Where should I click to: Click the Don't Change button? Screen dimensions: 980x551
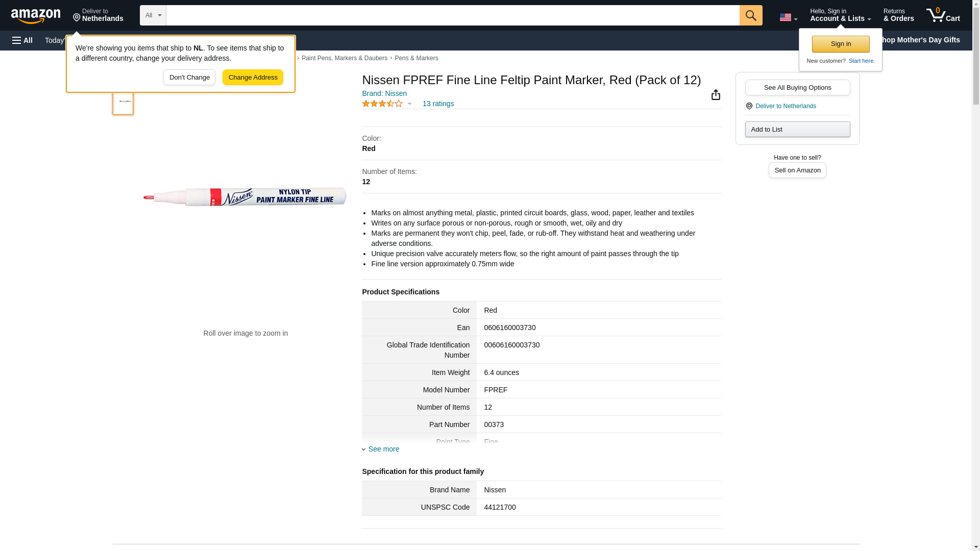pos(189,78)
